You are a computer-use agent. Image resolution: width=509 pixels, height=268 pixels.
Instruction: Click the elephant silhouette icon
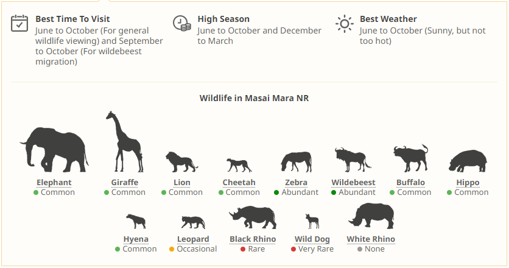pos(54,147)
